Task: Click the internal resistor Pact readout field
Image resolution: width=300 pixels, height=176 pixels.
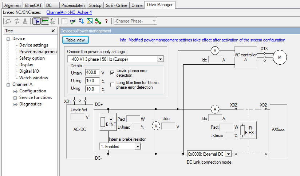Action: click(x=133, y=119)
